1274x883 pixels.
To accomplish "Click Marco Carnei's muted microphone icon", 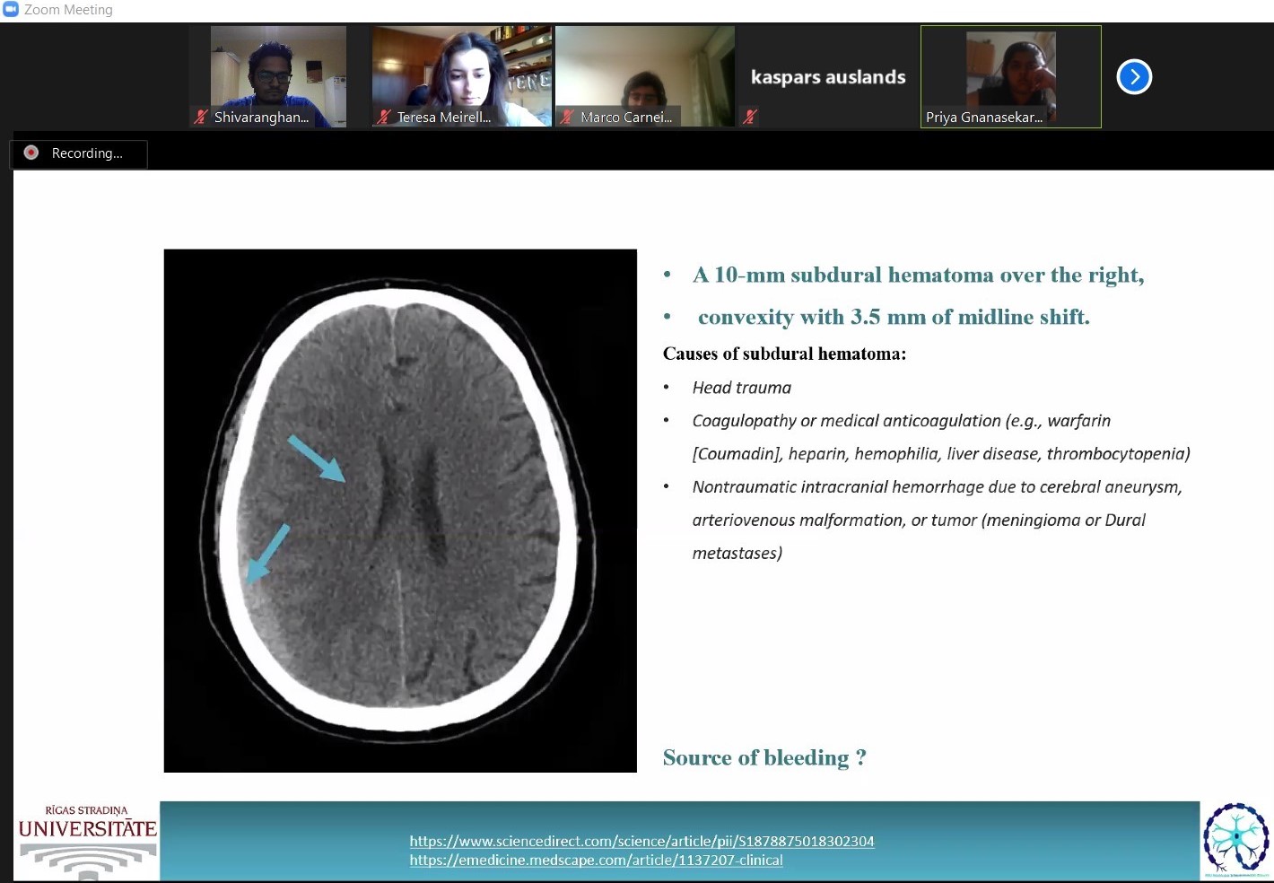I will tap(566, 117).
